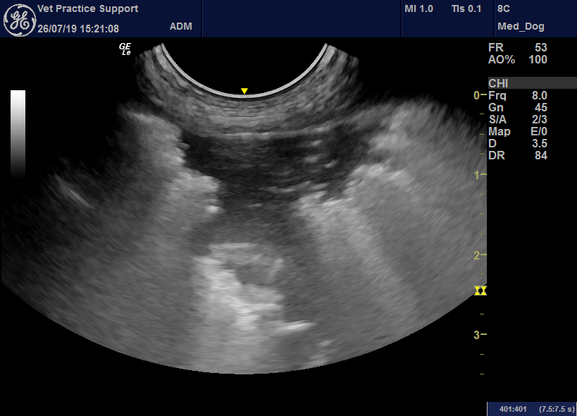Click the Frq 8.0 frequency parameter
This screenshot has width=577, height=416.
[517, 96]
